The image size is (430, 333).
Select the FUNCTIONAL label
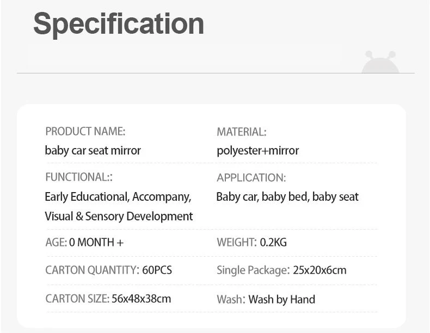pos(78,177)
